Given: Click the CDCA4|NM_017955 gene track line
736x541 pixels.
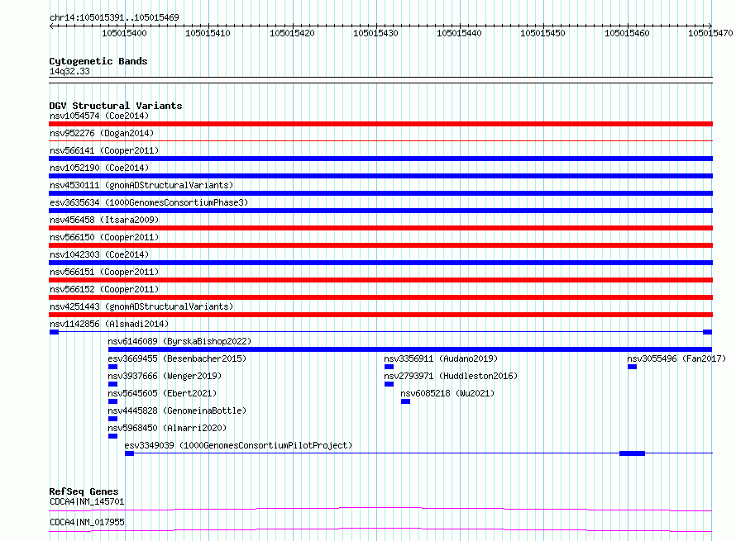Looking at the screenshot, I should point(380,529).
